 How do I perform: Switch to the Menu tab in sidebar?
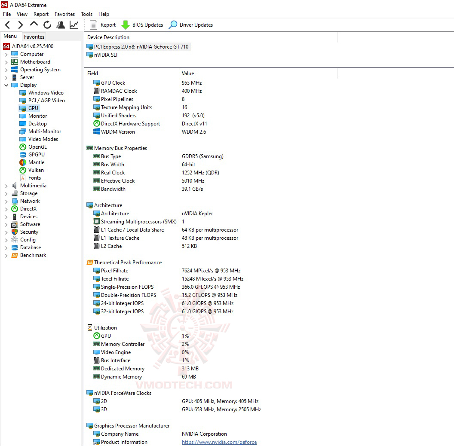[10, 36]
